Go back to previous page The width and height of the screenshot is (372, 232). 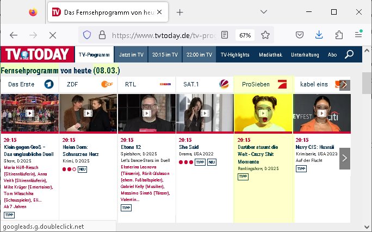pyautogui.click(x=14, y=35)
